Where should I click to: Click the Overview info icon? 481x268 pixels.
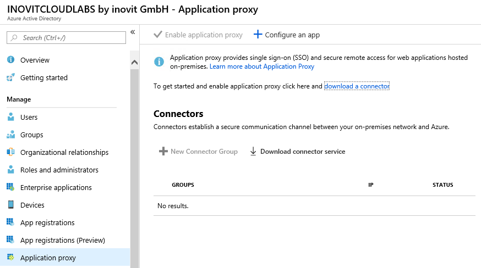11,60
